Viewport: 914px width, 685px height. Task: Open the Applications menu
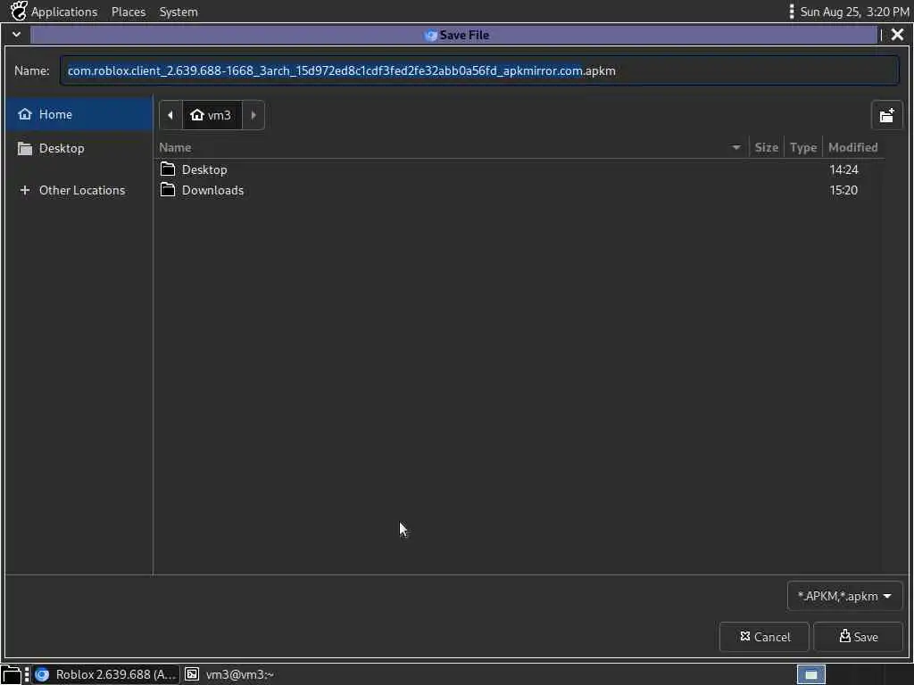pos(64,12)
